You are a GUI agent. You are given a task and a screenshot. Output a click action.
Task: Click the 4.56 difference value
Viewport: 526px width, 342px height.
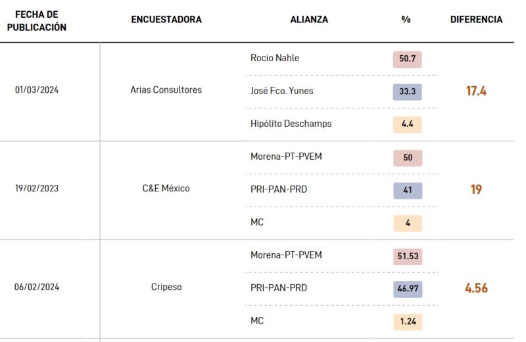click(x=476, y=288)
